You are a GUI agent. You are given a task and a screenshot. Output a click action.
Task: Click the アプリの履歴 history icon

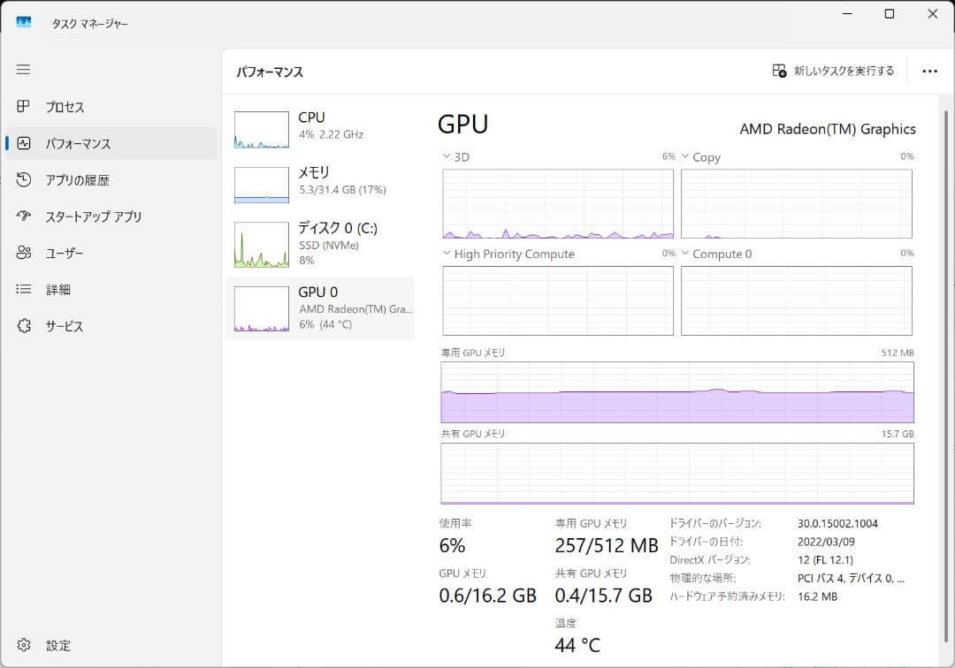coord(24,180)
